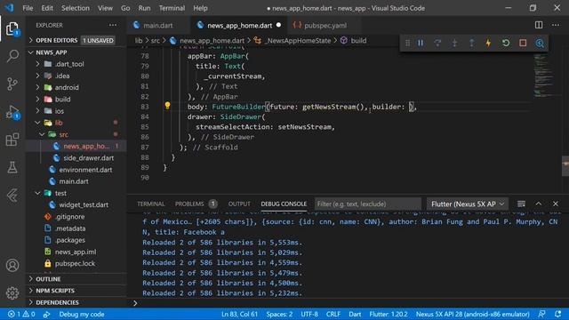Open the Extensions view
Viewport: 569px width, 320px height.
(x=12, y=140)
